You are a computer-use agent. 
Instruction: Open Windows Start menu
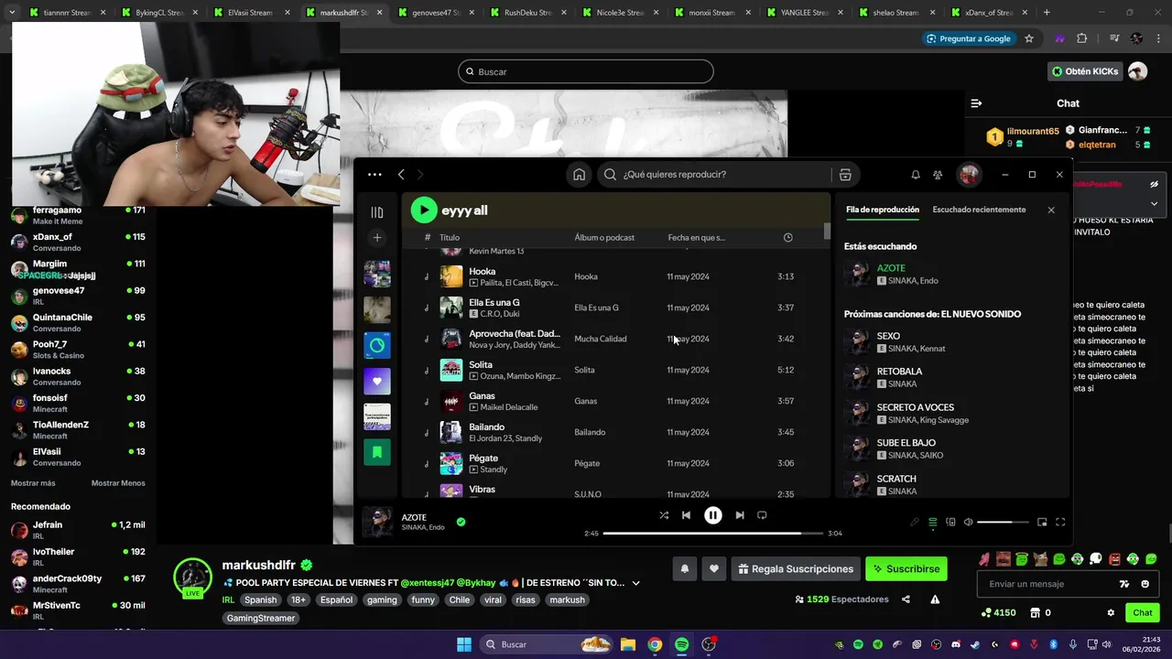click(x=464, y=644)
